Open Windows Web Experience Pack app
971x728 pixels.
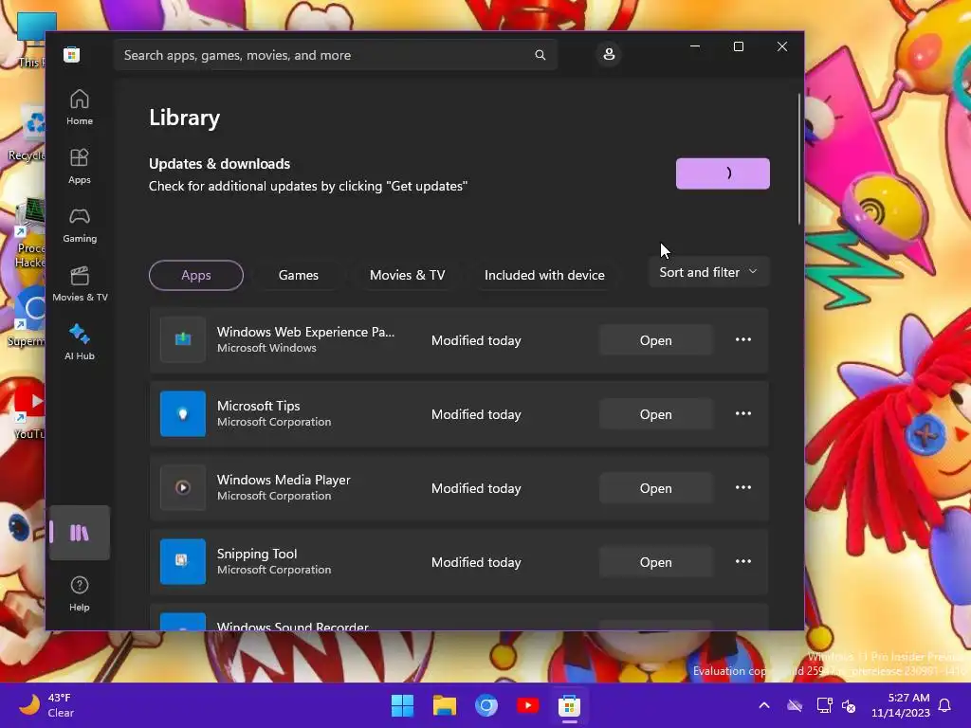656,340
